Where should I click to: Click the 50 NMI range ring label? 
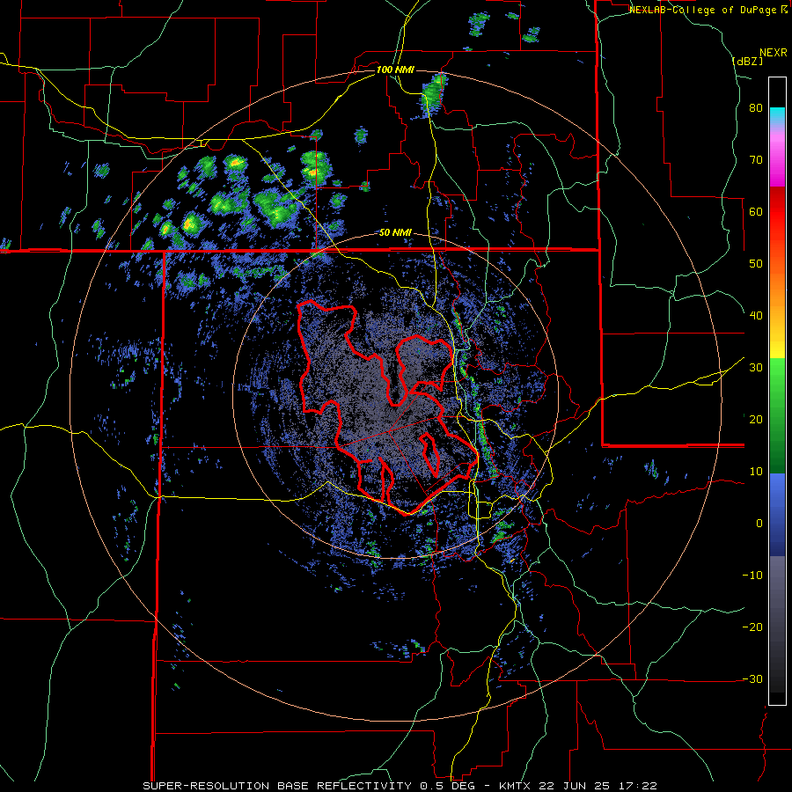395,233
